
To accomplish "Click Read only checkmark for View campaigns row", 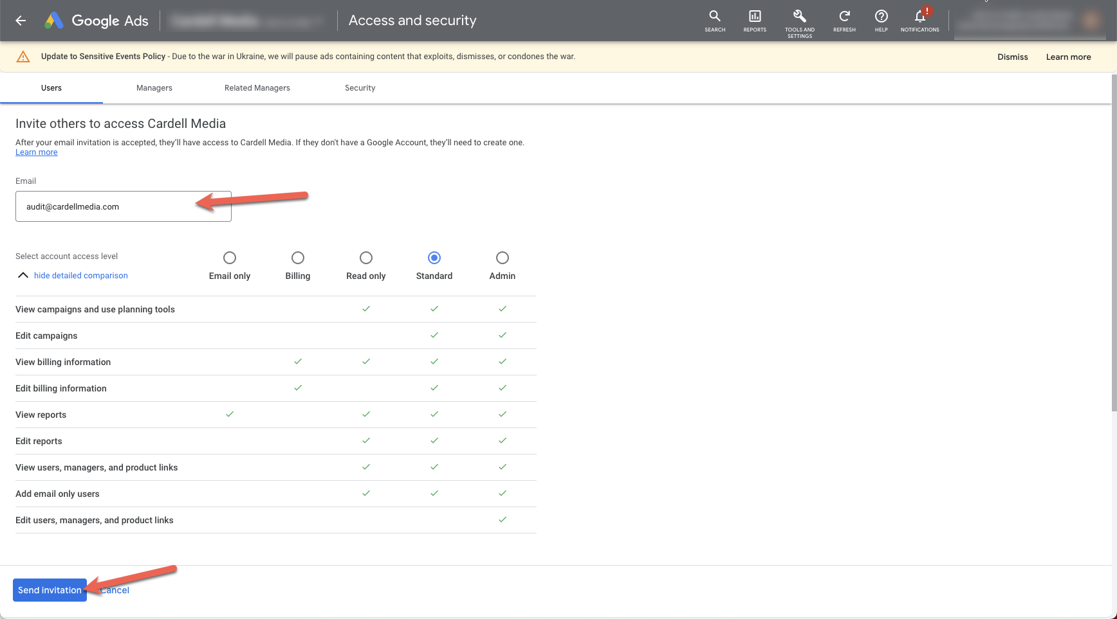I will tap(366, 309).
